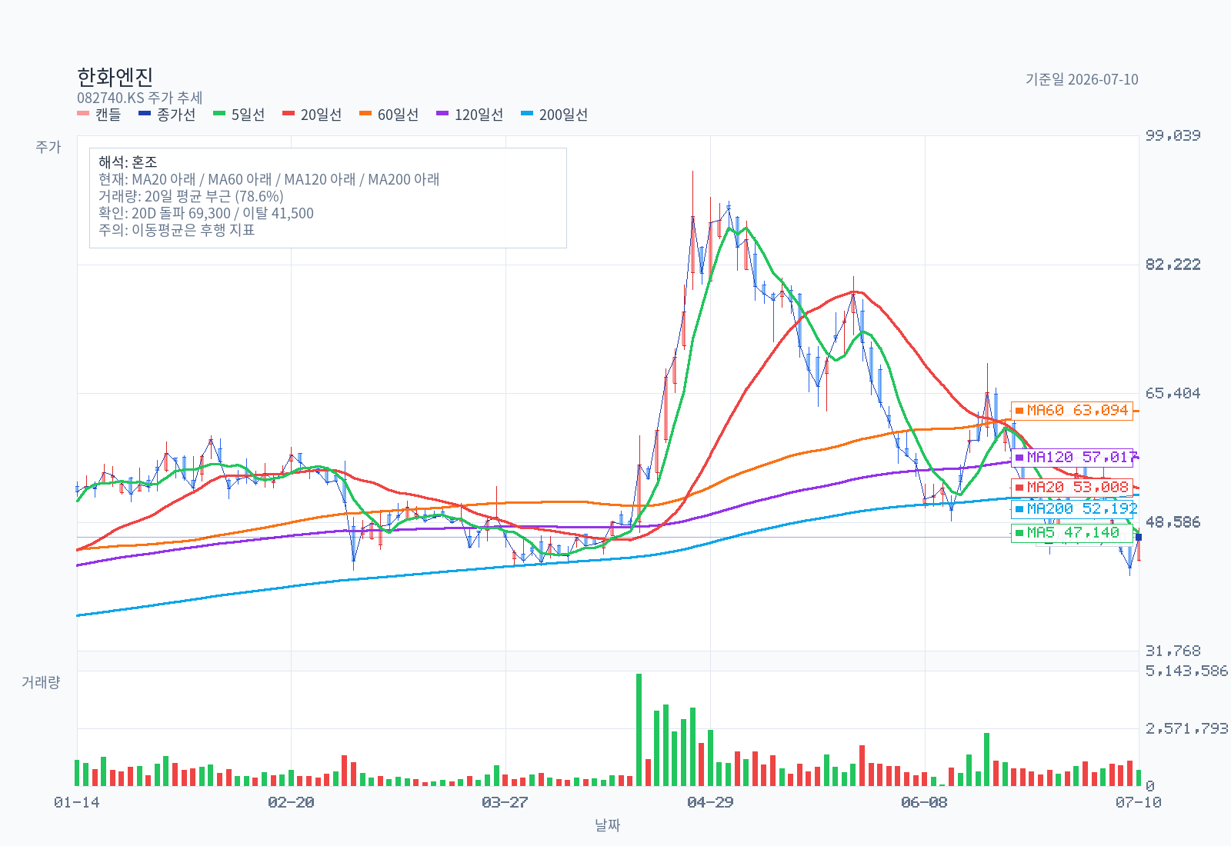Click the MA60 63,094 price label
1231x846 pixels.
pyautogui.click(x=1073, y=411)
